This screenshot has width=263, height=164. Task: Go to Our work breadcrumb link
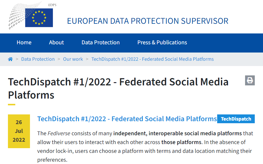(73, 59)
